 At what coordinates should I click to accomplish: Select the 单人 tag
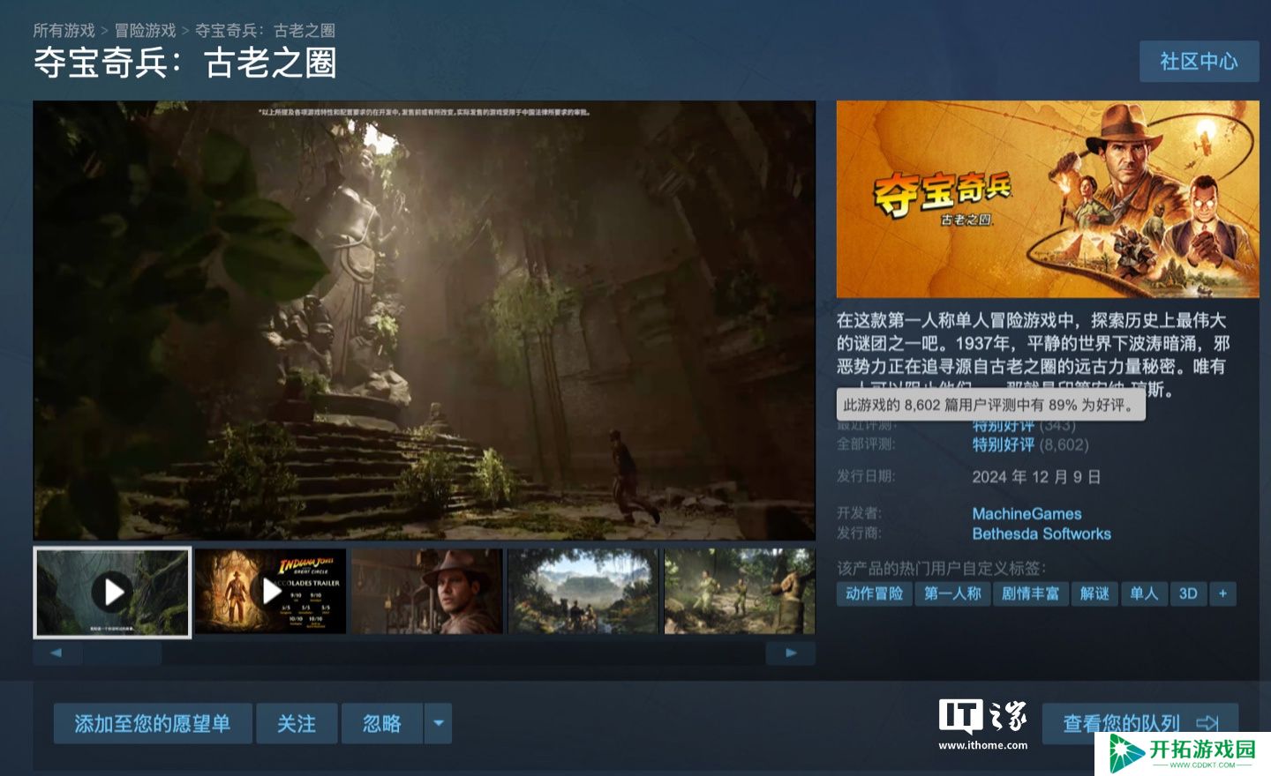point(1144,593)
